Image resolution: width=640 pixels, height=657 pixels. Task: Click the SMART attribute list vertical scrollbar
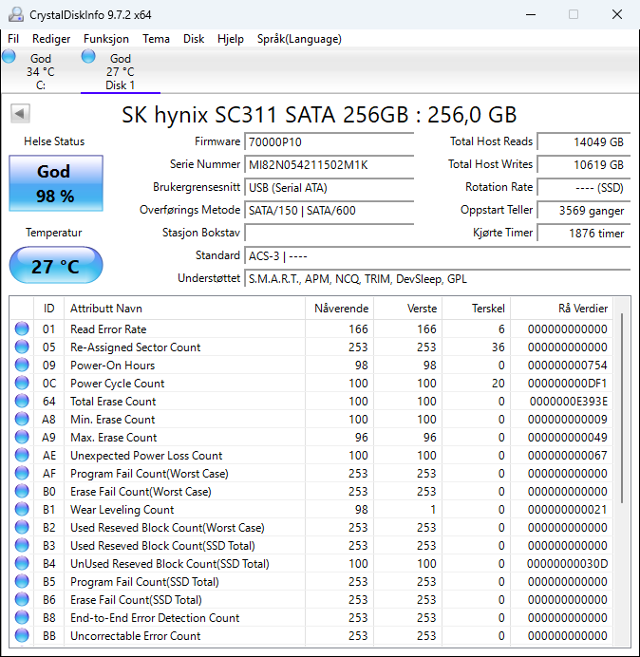point(622,408)
